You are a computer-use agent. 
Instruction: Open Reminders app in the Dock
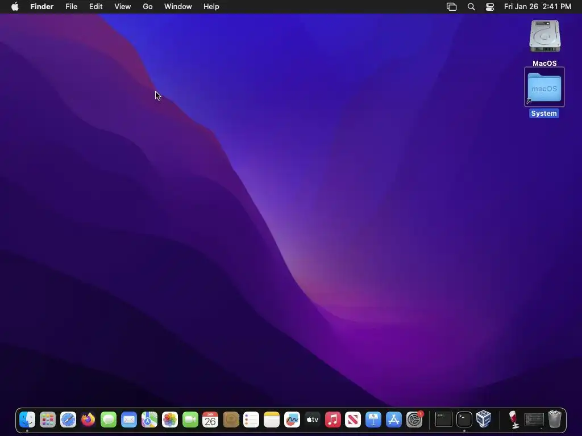coord(251,420)
